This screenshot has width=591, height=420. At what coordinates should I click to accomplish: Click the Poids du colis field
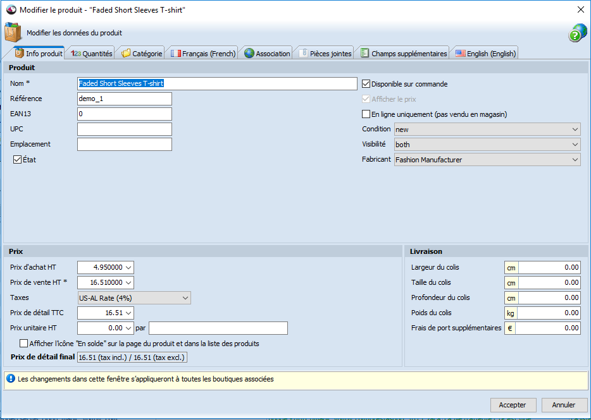click(549, 313)
